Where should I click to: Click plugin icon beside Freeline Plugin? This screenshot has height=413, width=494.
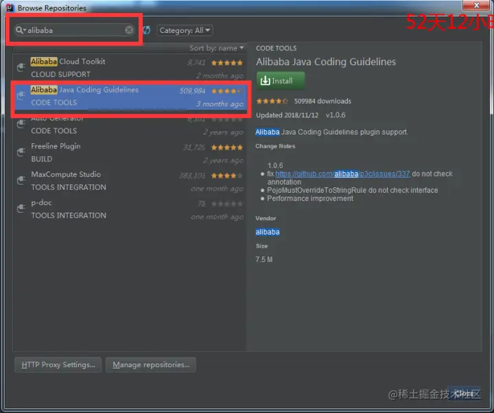[x=21, y=152]
